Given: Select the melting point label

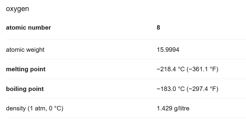Looking at the screenshot, I should tap(26, 69).
